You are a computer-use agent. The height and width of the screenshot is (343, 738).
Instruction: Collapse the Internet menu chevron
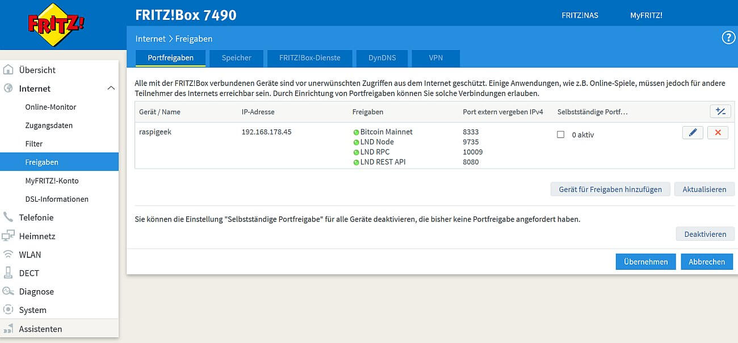[111, 89]
